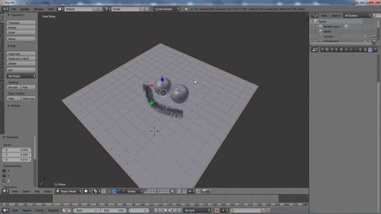Open the Cycles Render engine dropdown
The width and height of the screenshot is (381, 214).
click(x=167, y=9)
